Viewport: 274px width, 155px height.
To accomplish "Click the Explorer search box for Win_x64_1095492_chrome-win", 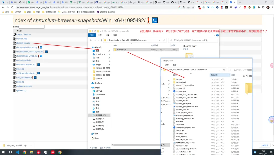I will point(193,40).
